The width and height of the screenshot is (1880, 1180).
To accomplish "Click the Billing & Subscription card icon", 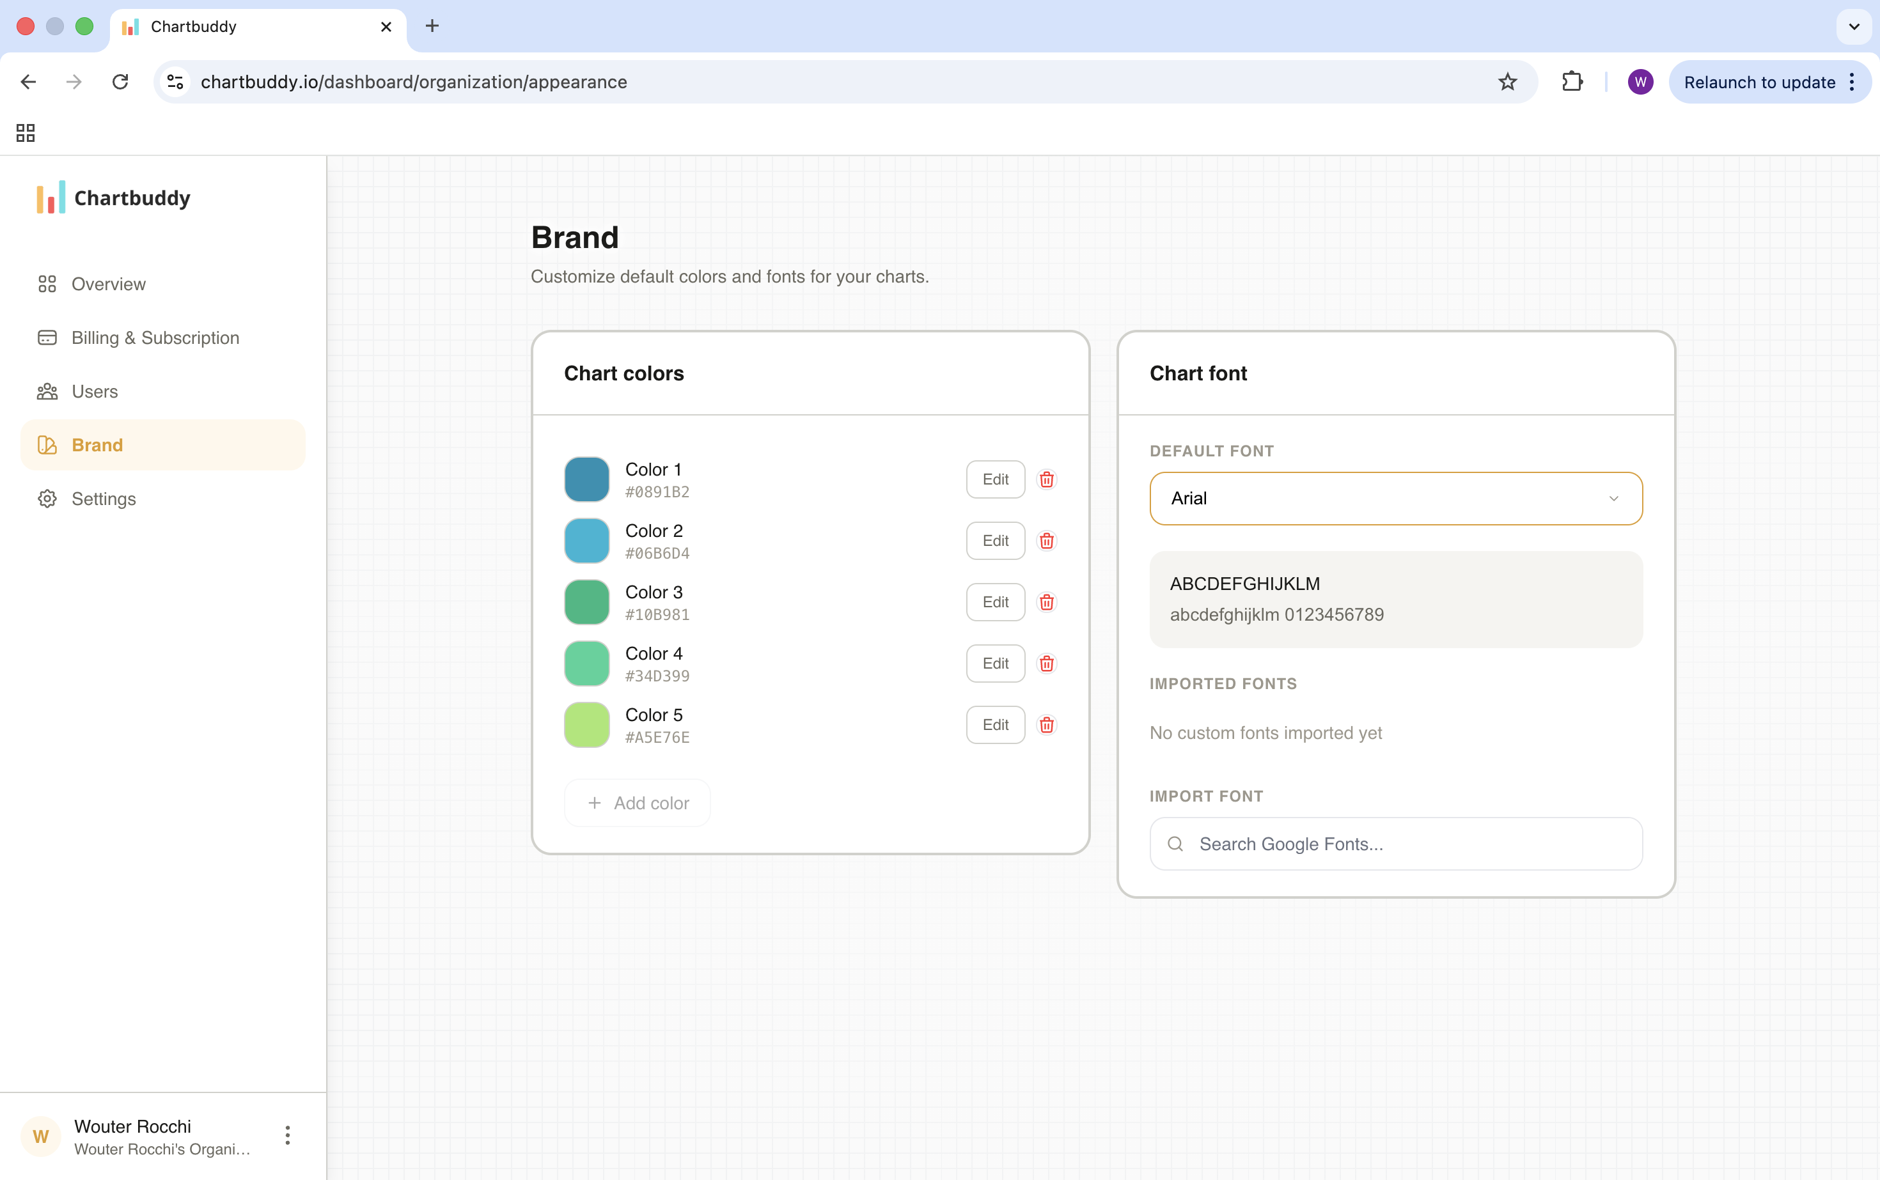I will tap(47, 337).
